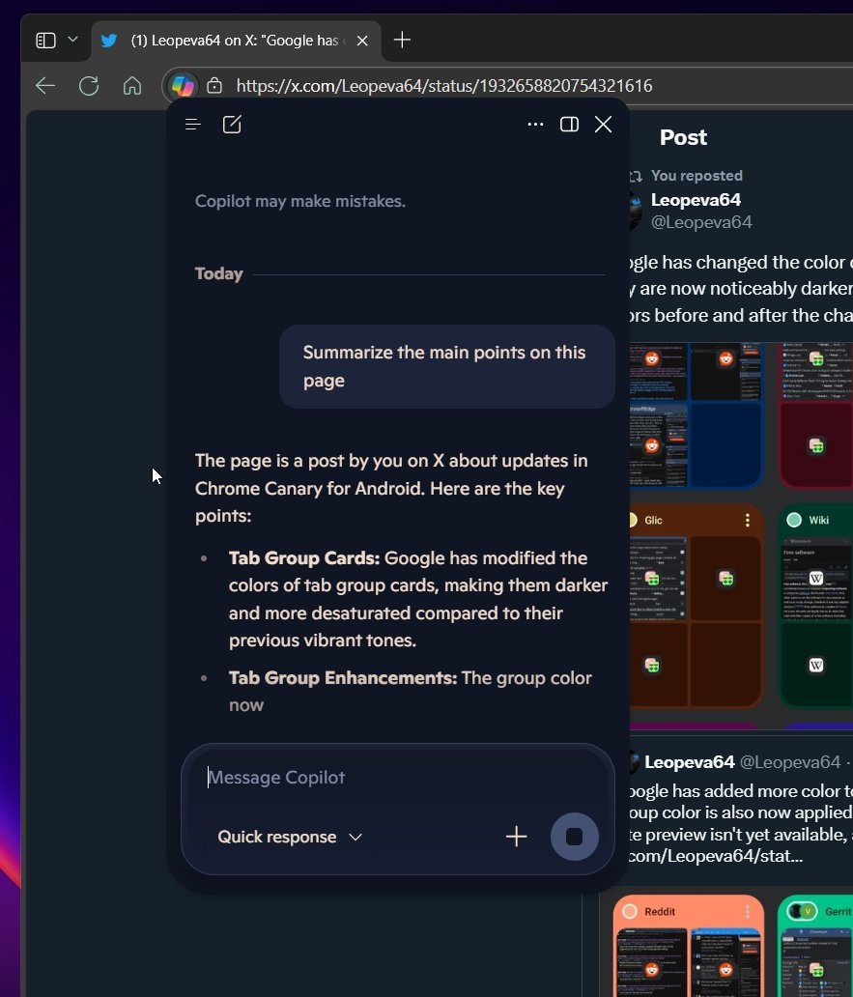Viewport: 853px width, 997px height.
Task: Open the blue tab group image at top
Action: pyautogui.click(x=696, y=415)
